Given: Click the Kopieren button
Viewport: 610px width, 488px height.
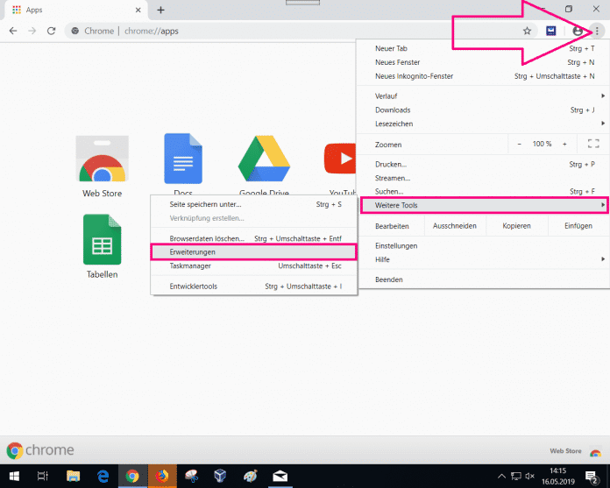Looking at the screenshot, I should point(516,226).
